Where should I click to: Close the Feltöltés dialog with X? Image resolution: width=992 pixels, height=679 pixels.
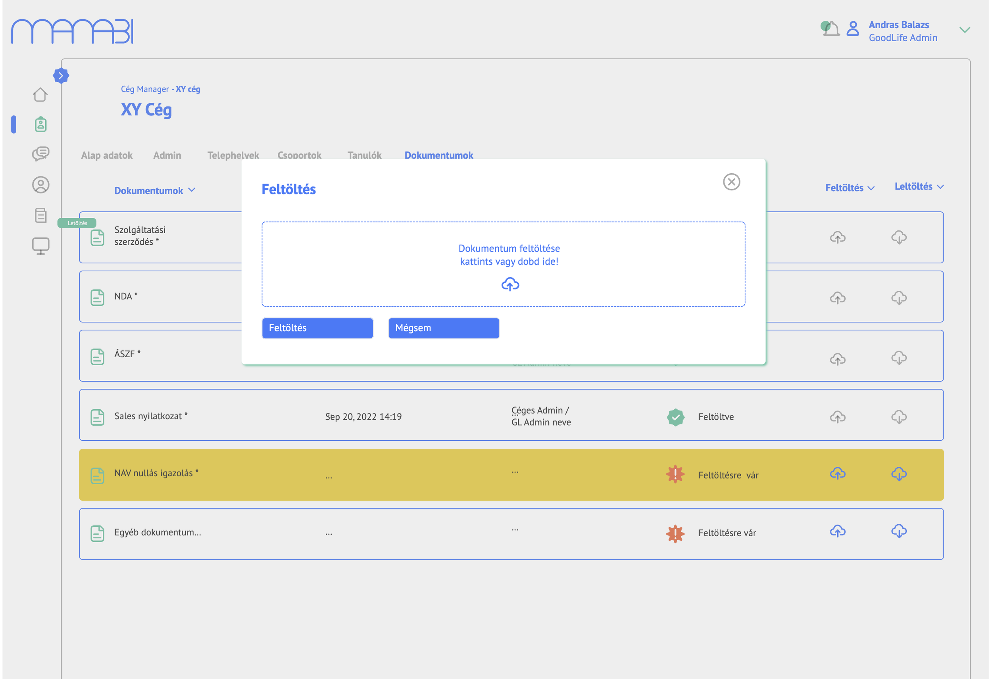pyautogui.click(x=731, y=182)
